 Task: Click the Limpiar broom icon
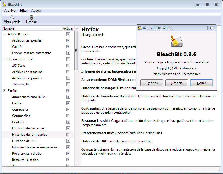(x=31, y=17)
